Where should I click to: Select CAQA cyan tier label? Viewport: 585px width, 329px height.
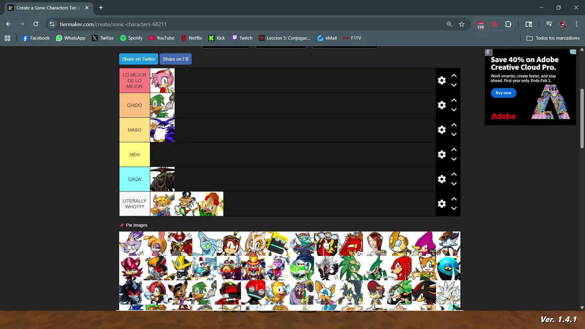click(134, 179)
